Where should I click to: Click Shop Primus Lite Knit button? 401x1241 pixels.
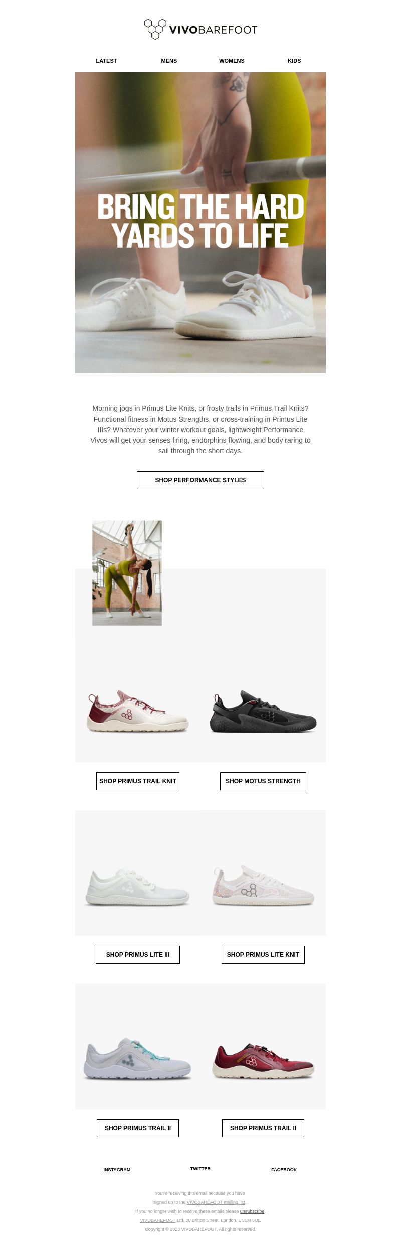tap(263, 955)
